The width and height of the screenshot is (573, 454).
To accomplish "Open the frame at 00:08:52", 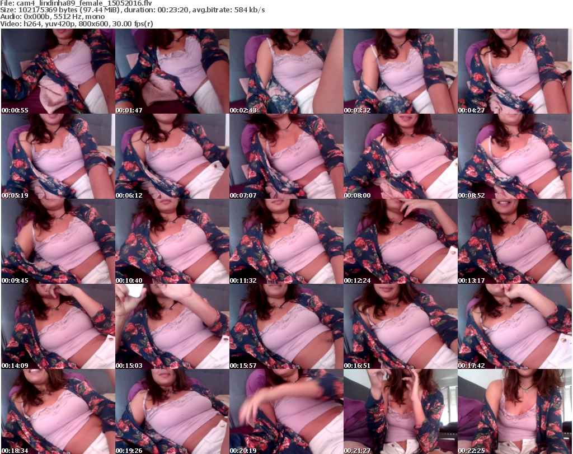I will click(x=515, y=156).
